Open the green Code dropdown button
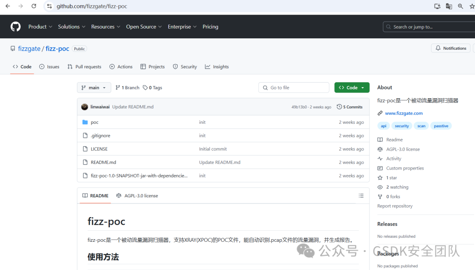The image size is (475, 270). point(352,88)
